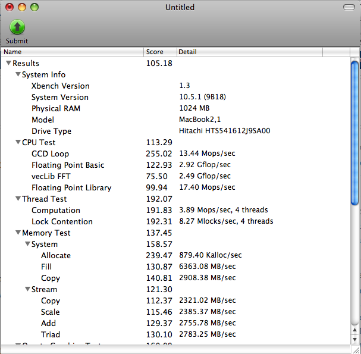This screenshot has width=361, height=354.
Task: Select the GCD Loop row
Action: pos(175,153)
